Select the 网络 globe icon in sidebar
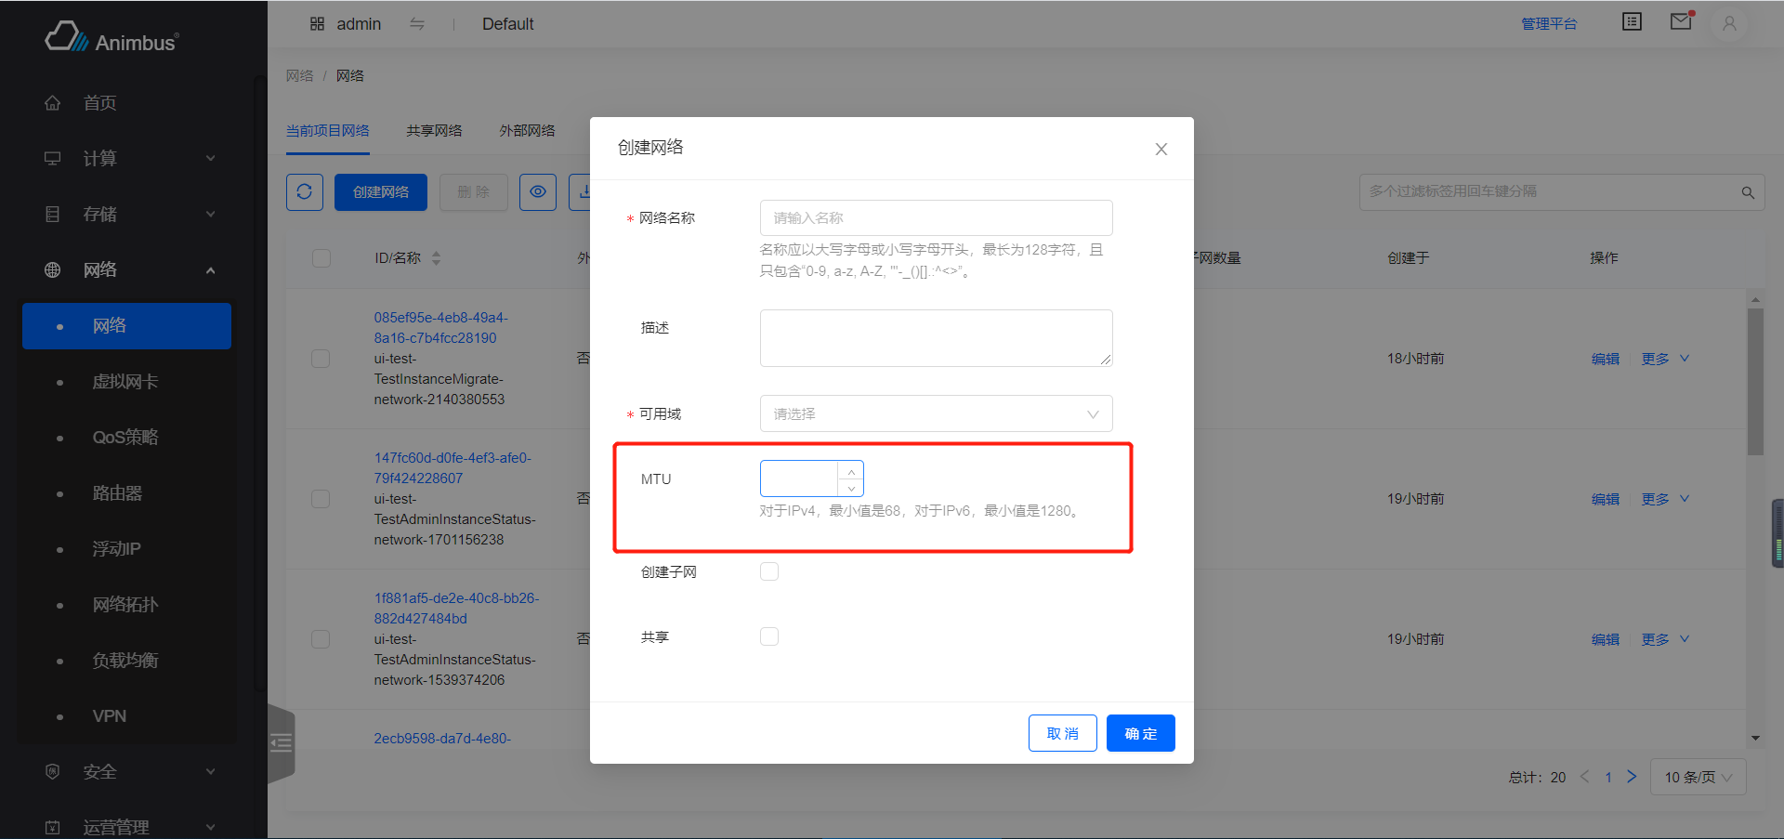The width and height of the screenshot is (1784, 839). [x=52, y=269]
